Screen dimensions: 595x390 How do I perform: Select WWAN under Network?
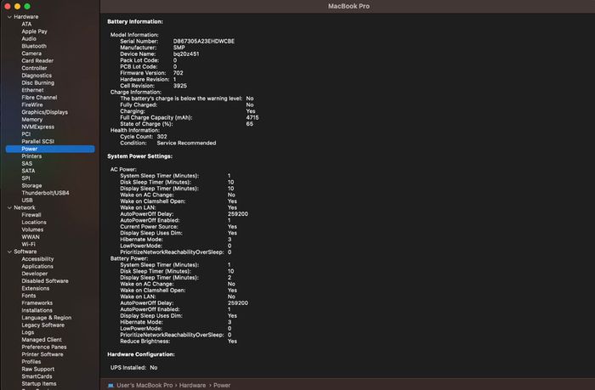(x=31, y=237)
